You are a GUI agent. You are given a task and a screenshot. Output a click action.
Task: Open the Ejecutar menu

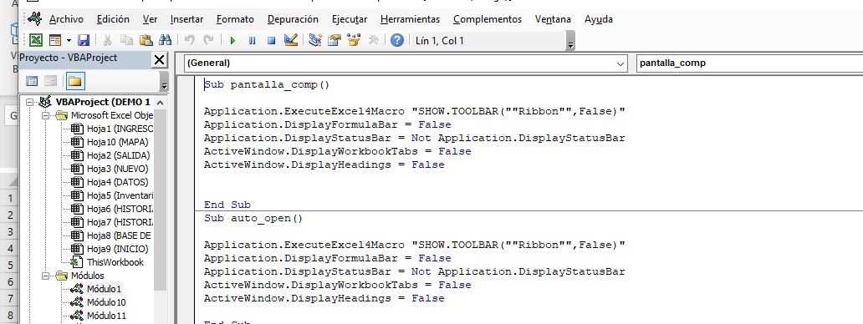coord(350,19)
